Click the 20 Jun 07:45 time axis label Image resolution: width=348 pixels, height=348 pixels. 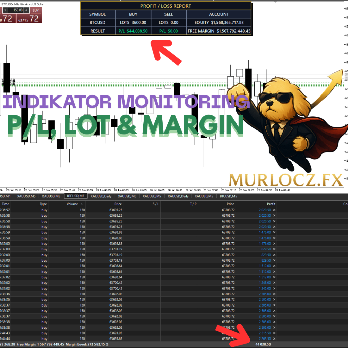[x=282, y=190]
